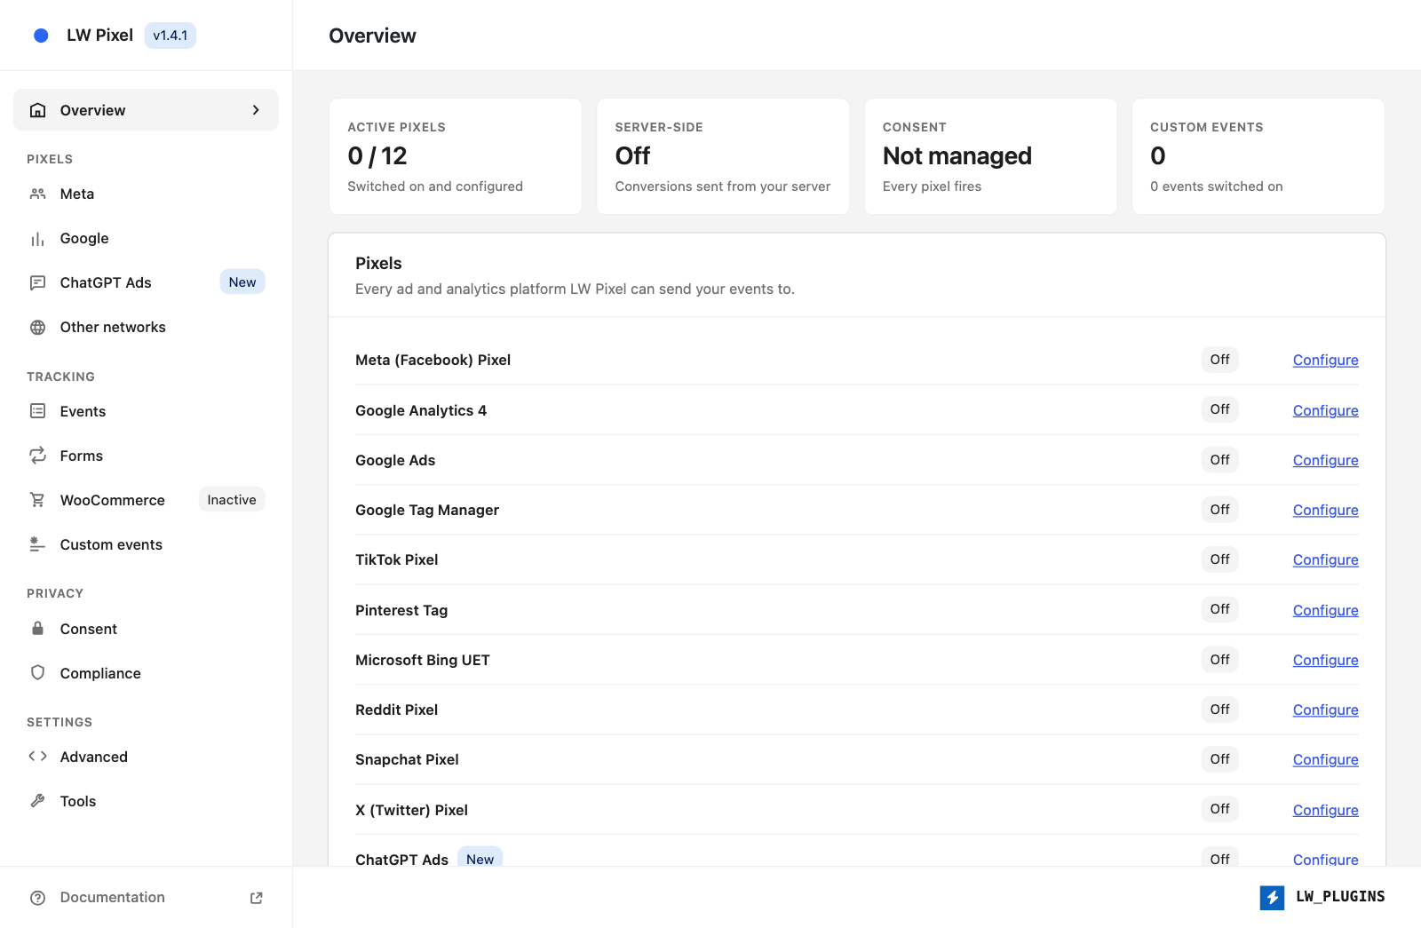
Task: Click the Consent padlock icon
Action: click(37, 629)
